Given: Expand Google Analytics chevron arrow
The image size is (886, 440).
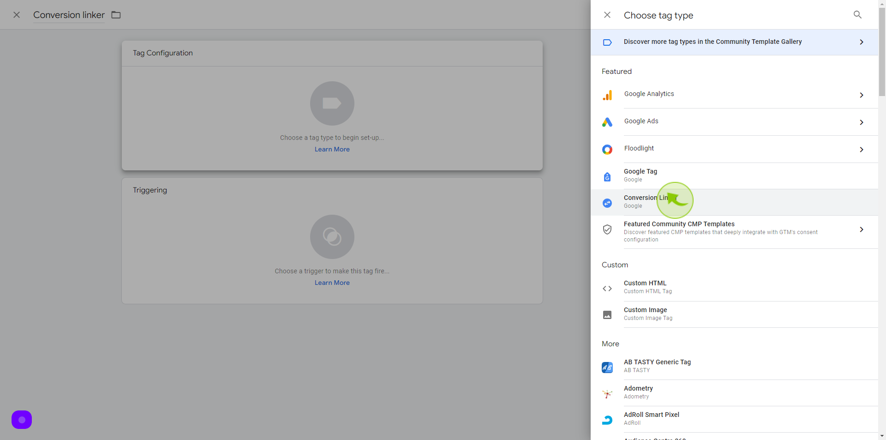Looking at the screenshot, I should (862, 95).
